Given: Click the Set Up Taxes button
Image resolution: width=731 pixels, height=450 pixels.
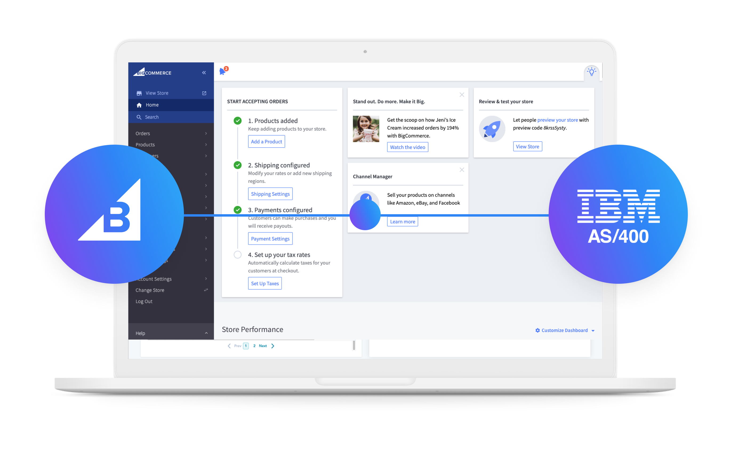Looking at the screenshot, I should (265, 283).
